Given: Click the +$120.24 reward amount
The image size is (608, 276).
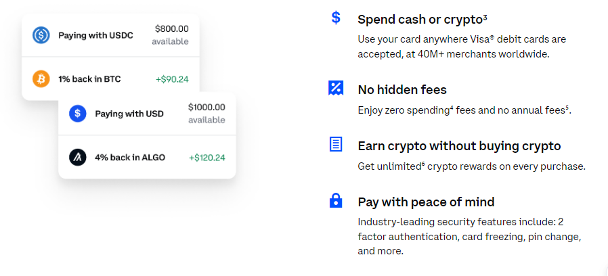Looking at the screenshot, I should tap(207, 158).
